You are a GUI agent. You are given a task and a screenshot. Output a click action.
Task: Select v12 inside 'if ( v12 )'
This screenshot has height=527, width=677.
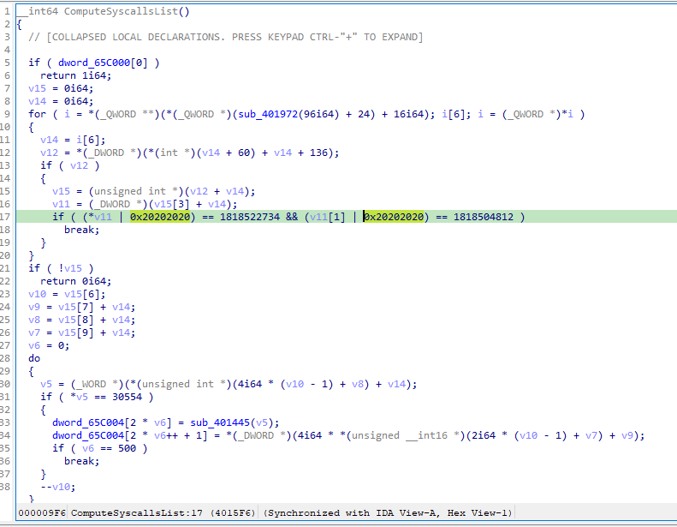pyautogui.click(x=79, y=165)
